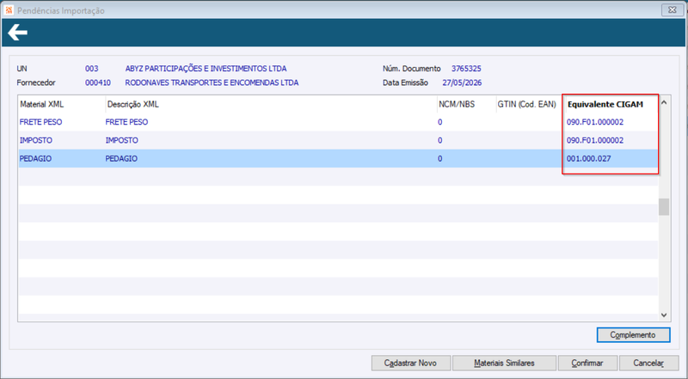Sort by the Material XML column header
Viewport: 688px width, 379px height.
pos(41,104)
